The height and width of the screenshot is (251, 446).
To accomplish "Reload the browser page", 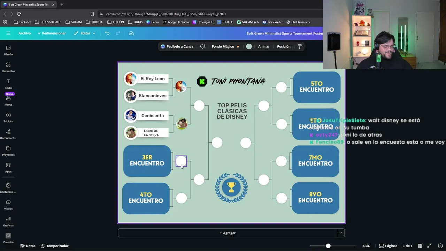I will (19, 14).
